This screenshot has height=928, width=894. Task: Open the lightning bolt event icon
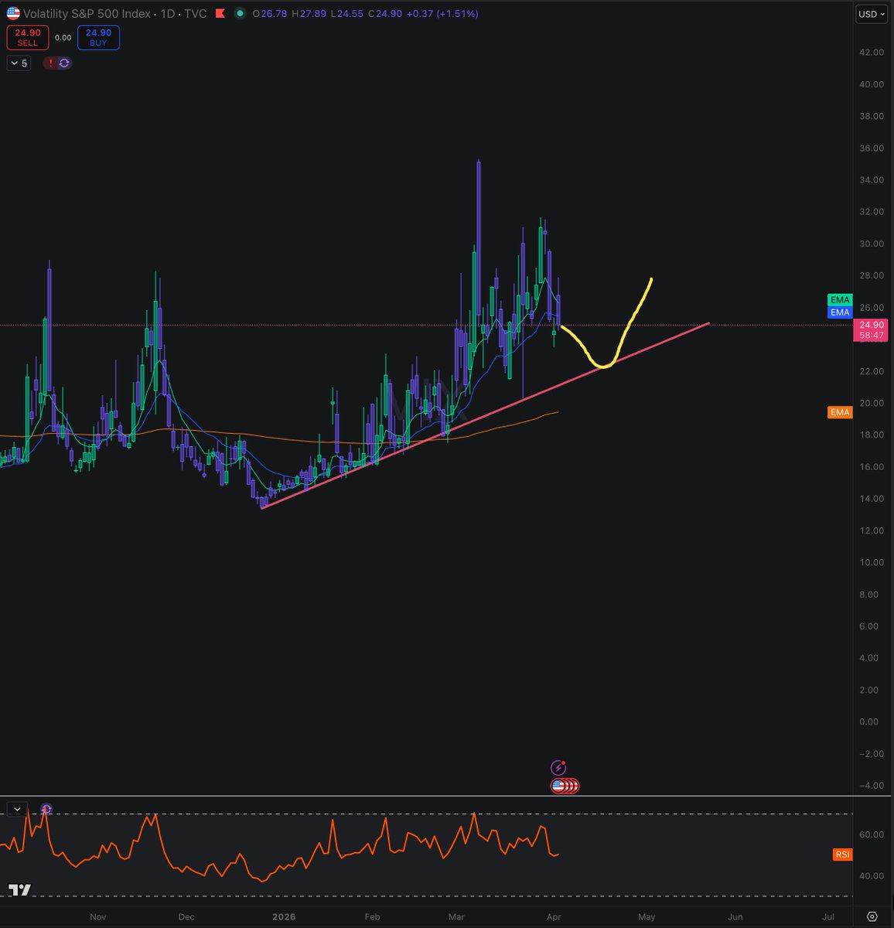click(x=558, y=768)
